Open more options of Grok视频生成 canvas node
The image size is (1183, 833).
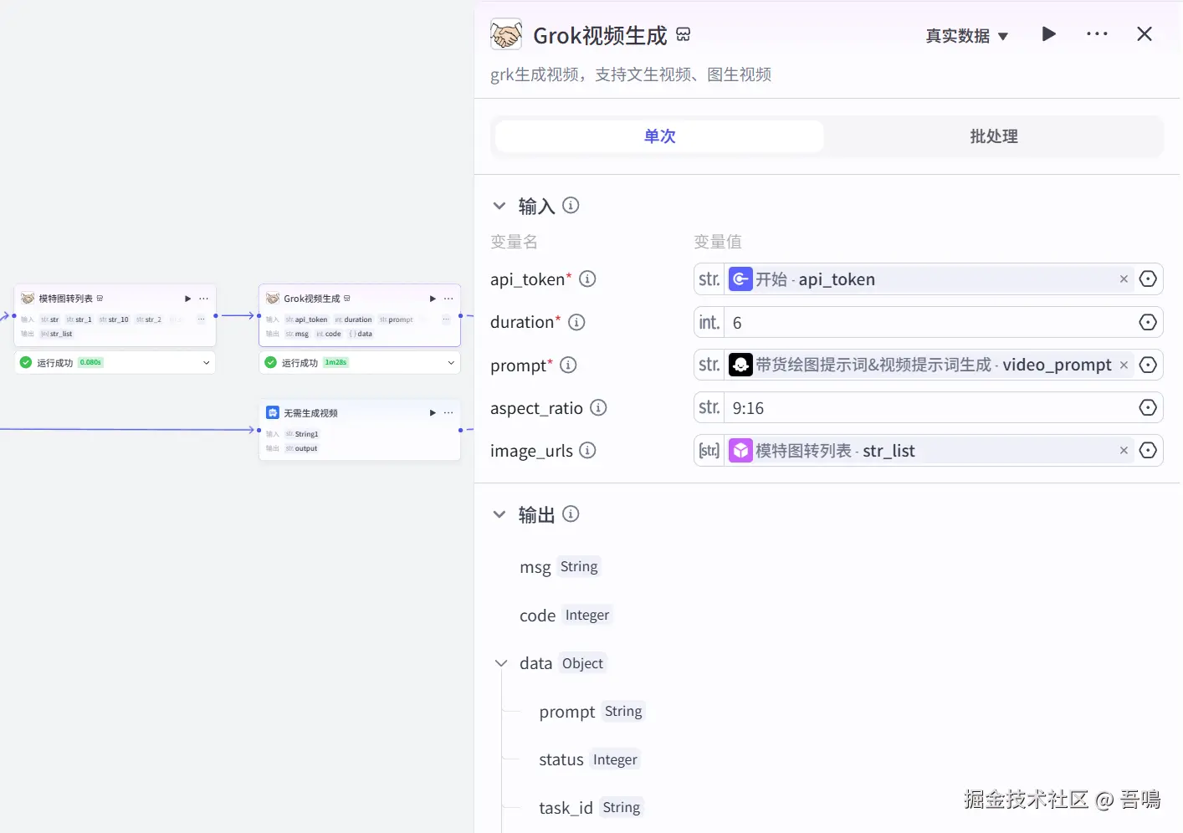(x=448, y=299)
